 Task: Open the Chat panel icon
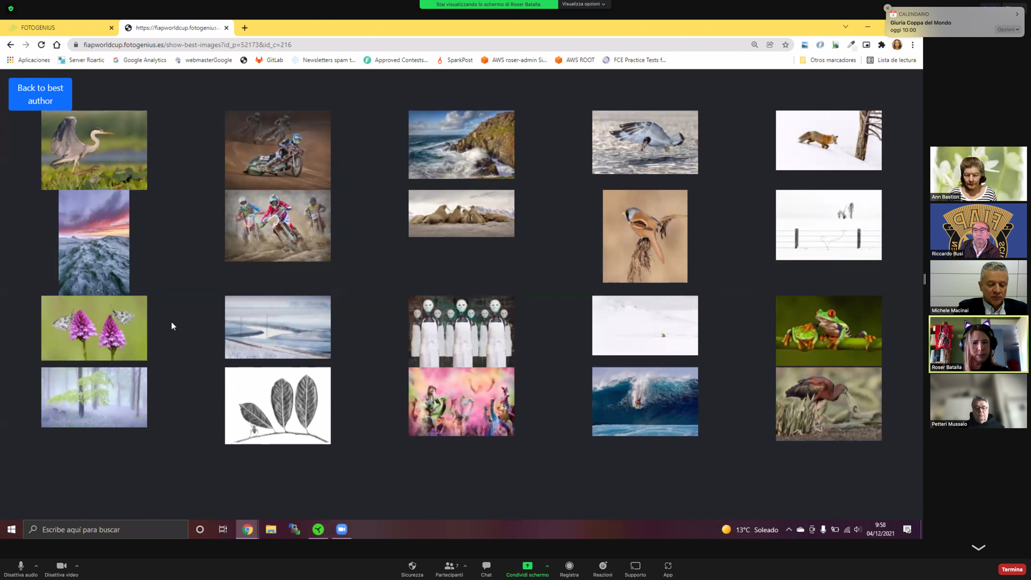click(486, 566)
